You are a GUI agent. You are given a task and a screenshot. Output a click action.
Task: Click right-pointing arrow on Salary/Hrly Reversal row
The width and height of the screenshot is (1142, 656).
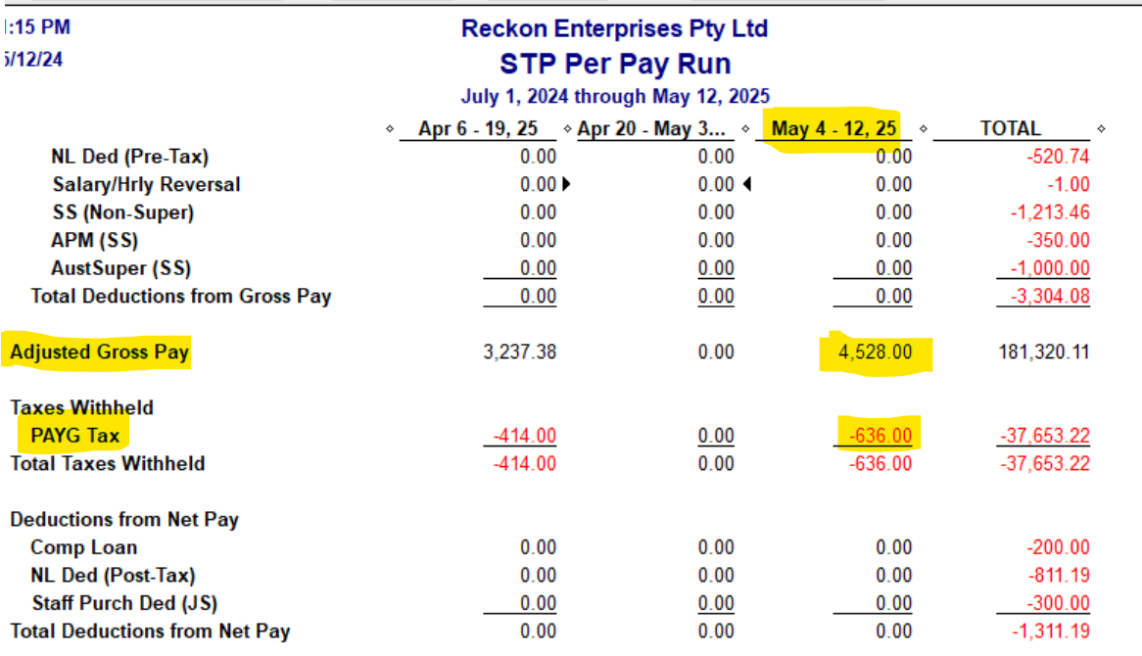(566, 184)
